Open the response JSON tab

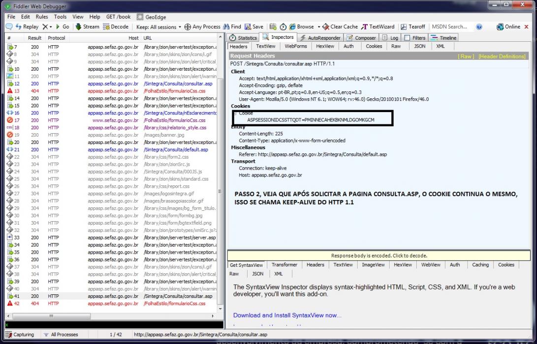click(257, 274)
